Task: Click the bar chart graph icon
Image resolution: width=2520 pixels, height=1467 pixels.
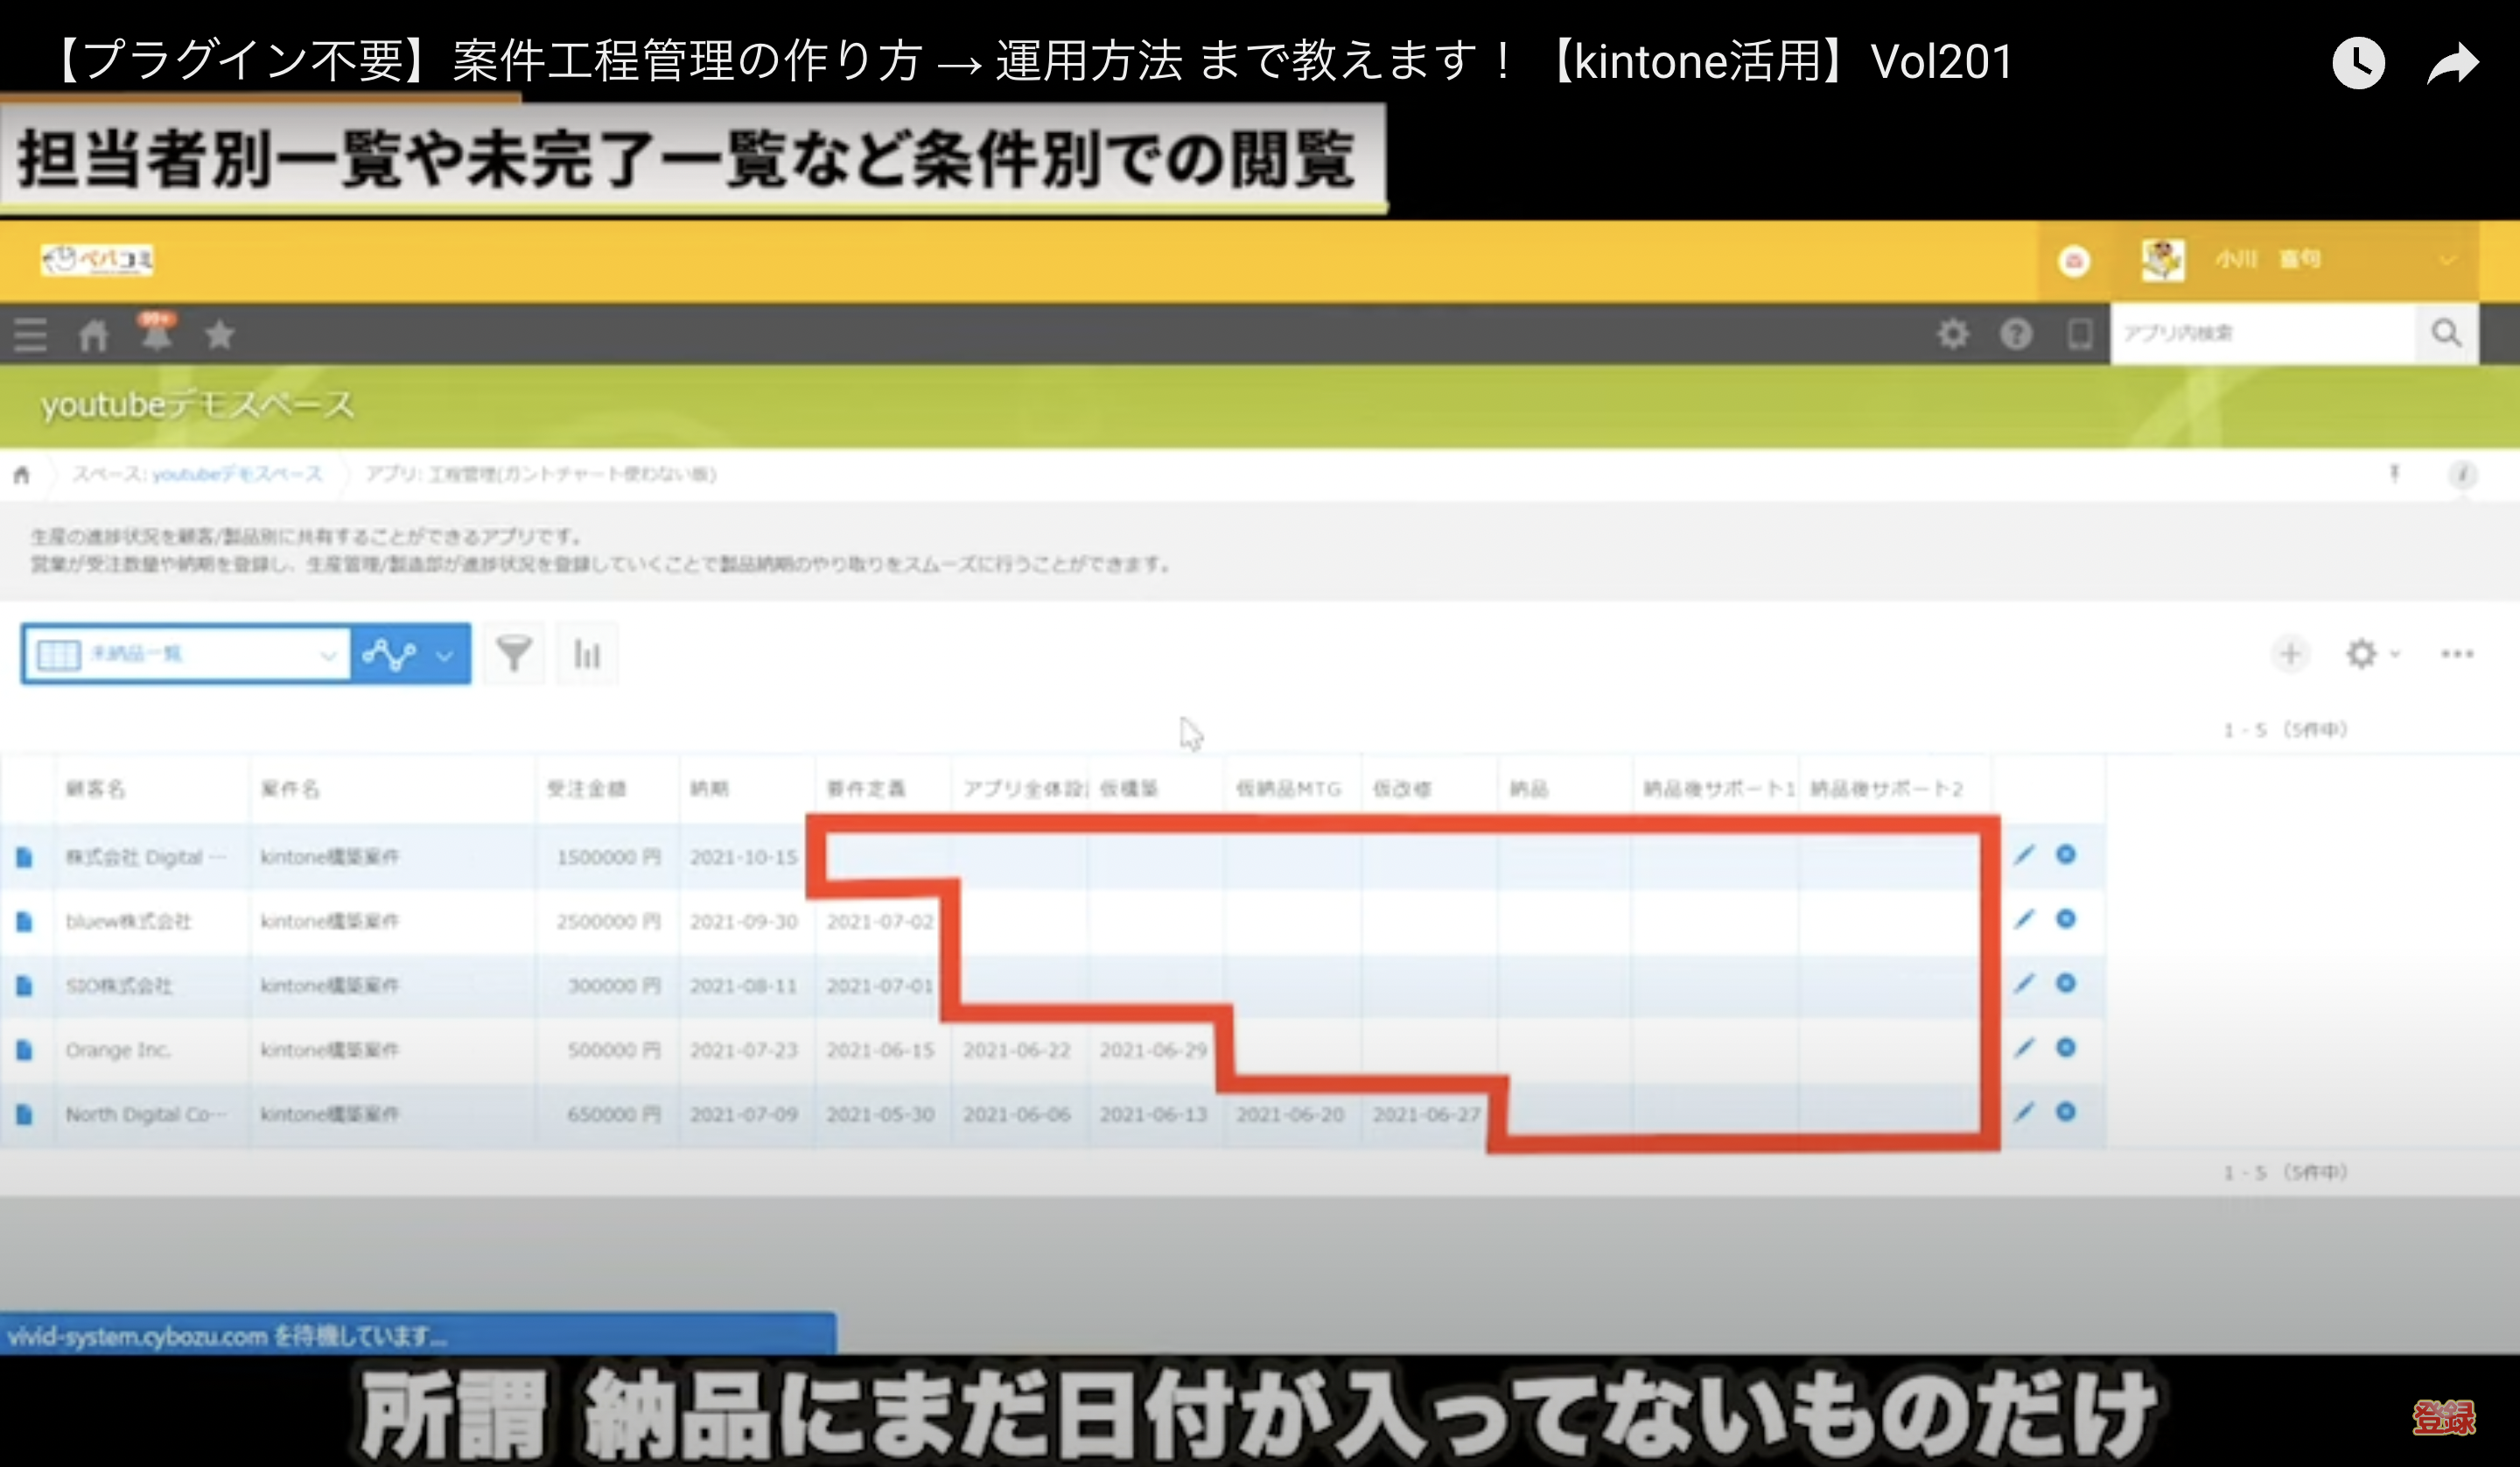Action: [x=587, y=655]
